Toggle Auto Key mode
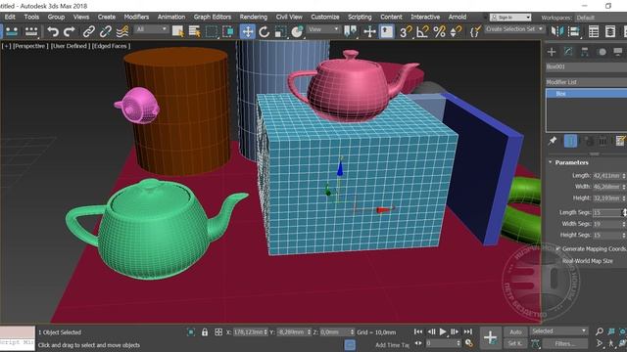The height and width of the screenshot is (352, 627). (x=515, y=331)
